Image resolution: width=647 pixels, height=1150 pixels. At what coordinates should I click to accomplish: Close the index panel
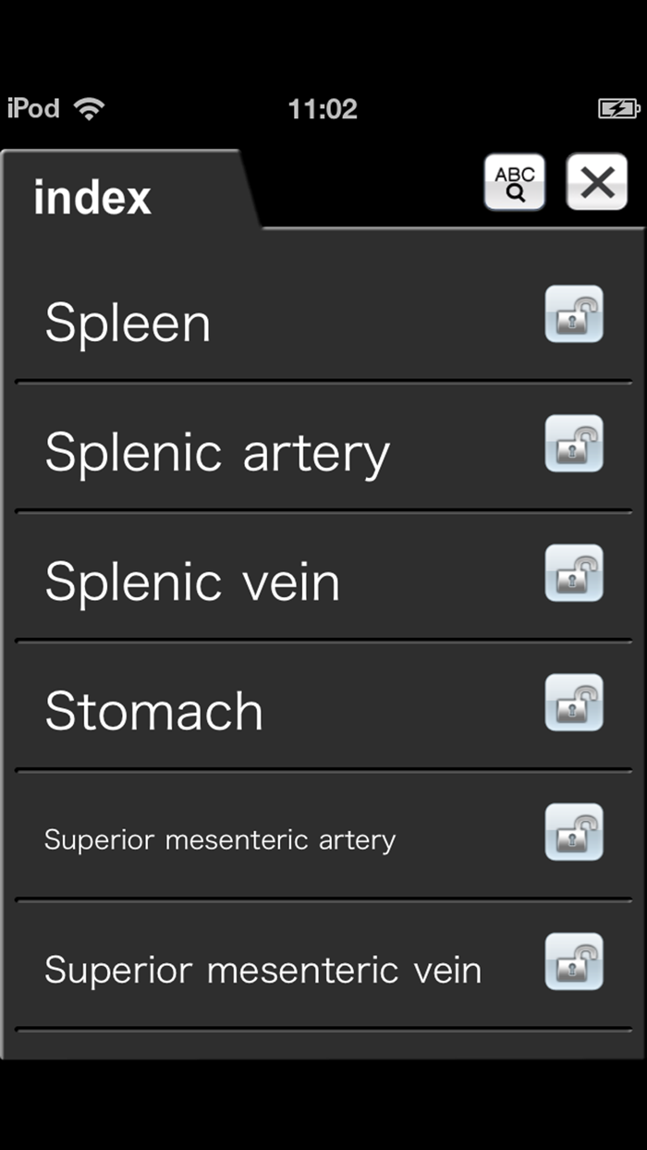[597, 182]
